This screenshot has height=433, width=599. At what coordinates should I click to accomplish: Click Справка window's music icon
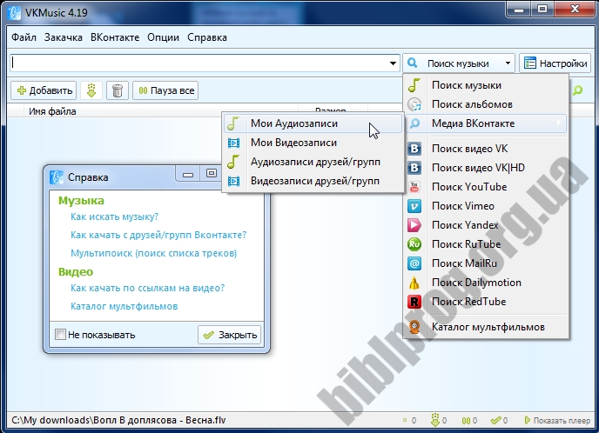click(x=57, y=177)
